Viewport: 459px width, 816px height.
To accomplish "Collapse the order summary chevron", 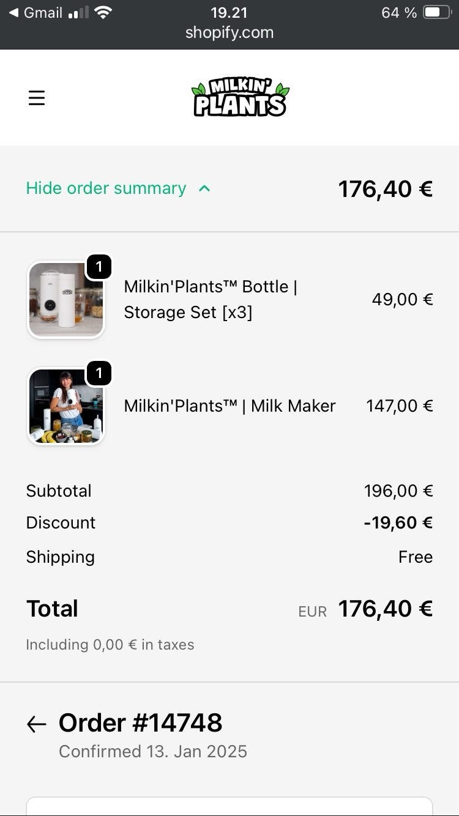I will (x=204, y=188).
